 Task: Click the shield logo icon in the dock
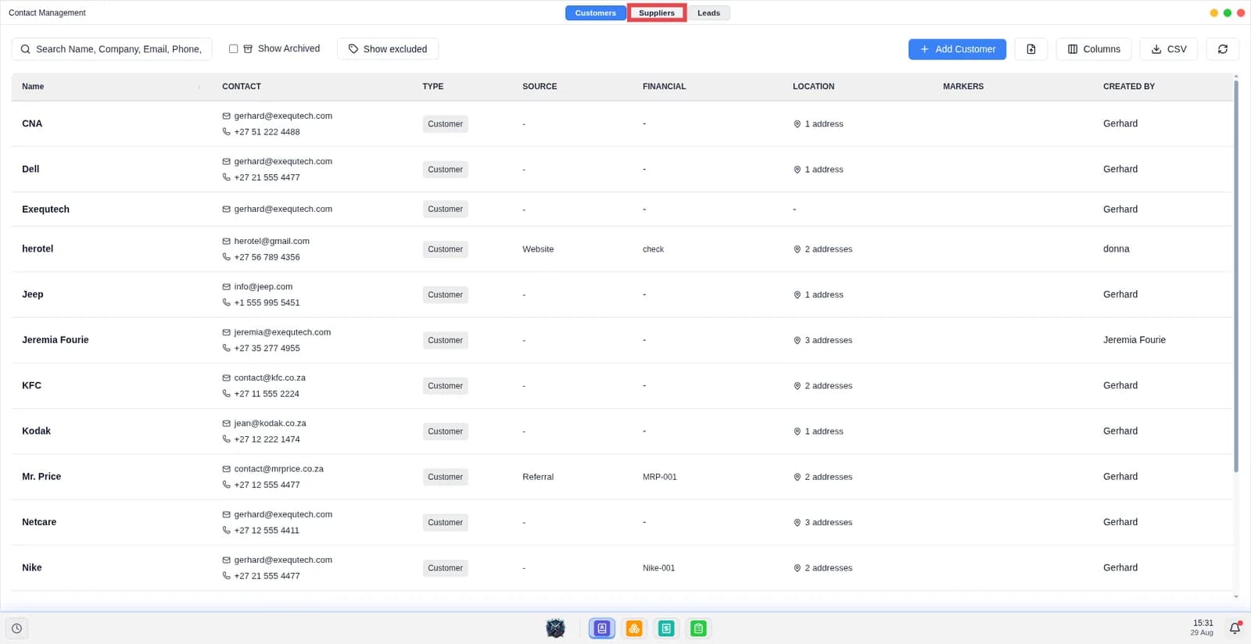[x=555, y=628]
